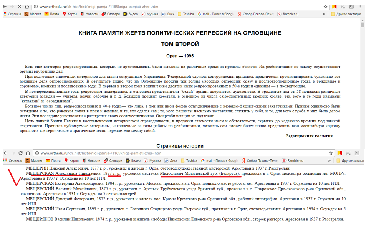This screenshot has width=366, height=235.
Task: Click the 'Орел — 1995' line
Action: 180,56
